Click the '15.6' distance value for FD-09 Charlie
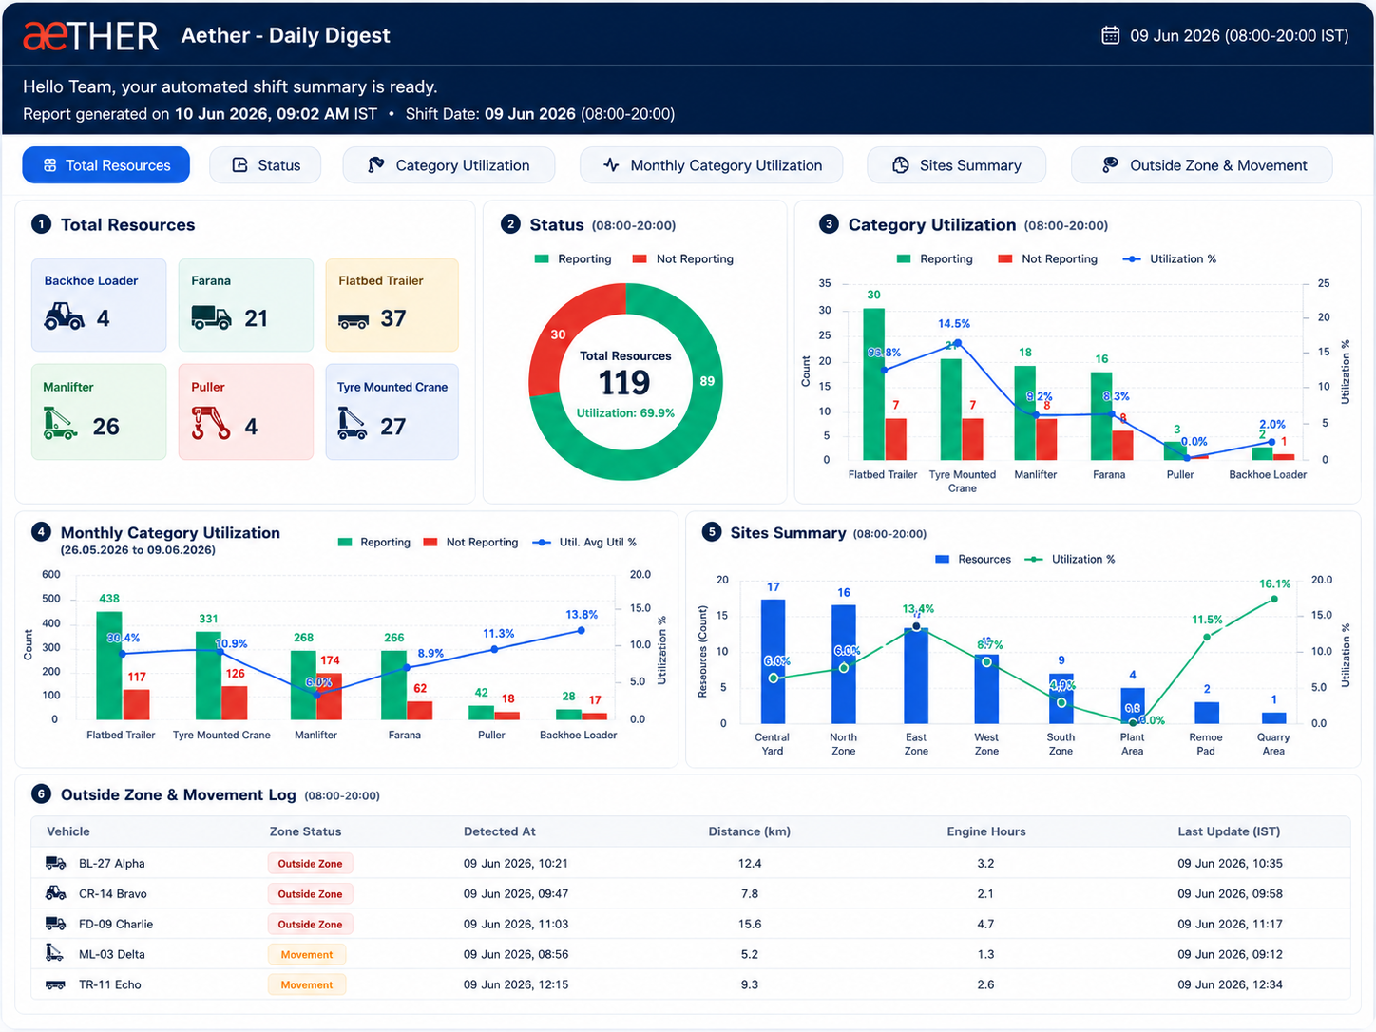 (x=750, y=925)
